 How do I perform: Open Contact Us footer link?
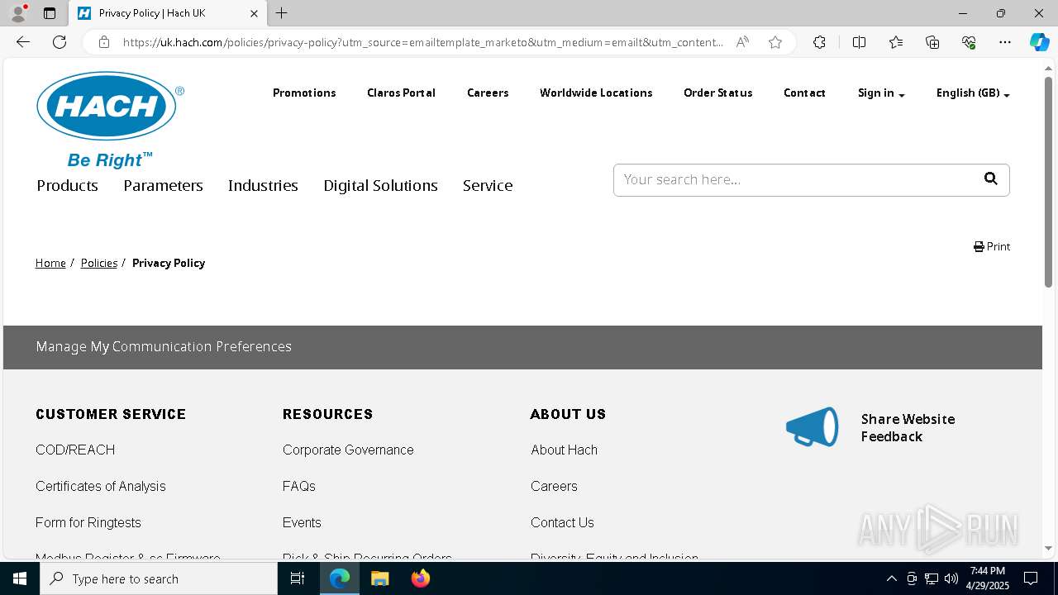562,522
